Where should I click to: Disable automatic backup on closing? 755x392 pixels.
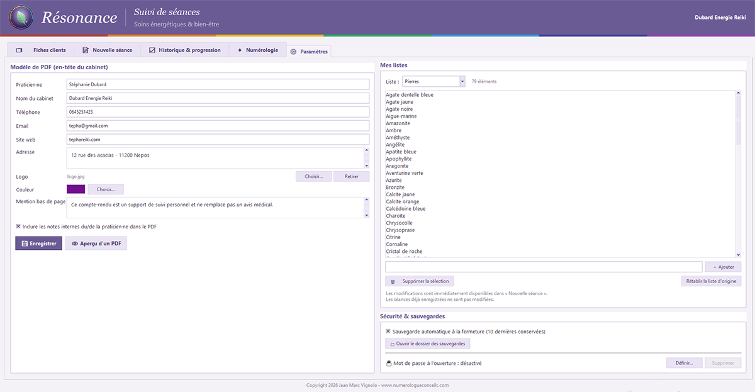(388, 332)
